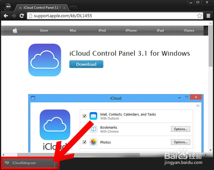Click the scroll down arrow of the vertical scrollbar
The height and width of the screenshot is (170, 214).
tap(210, 150)
